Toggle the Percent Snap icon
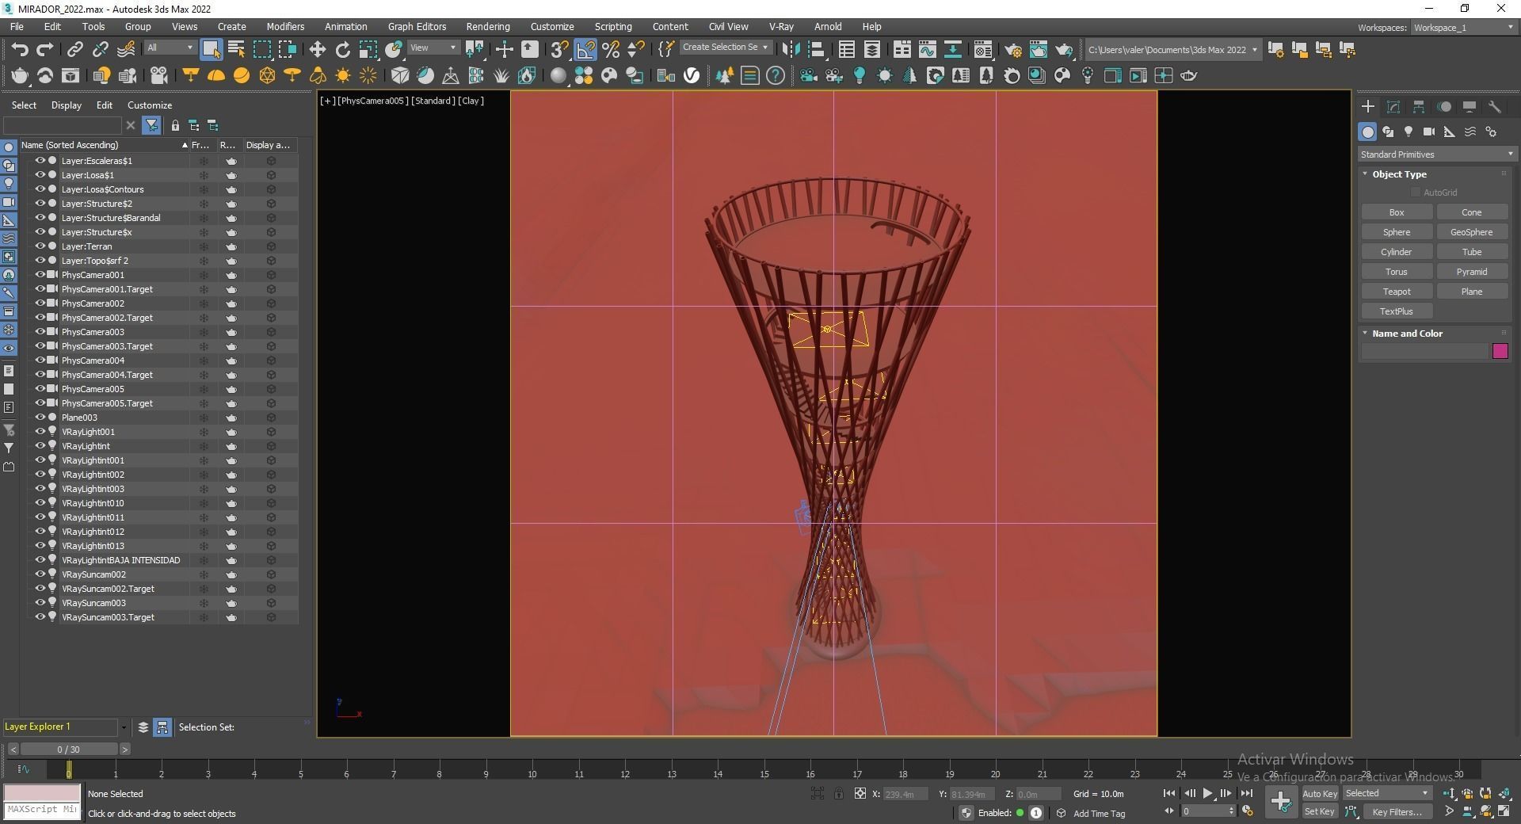Viewport: 1521px width, 824px height. (611, 50)
